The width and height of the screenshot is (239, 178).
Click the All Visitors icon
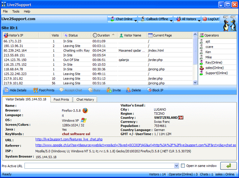(x=179, y=19)
